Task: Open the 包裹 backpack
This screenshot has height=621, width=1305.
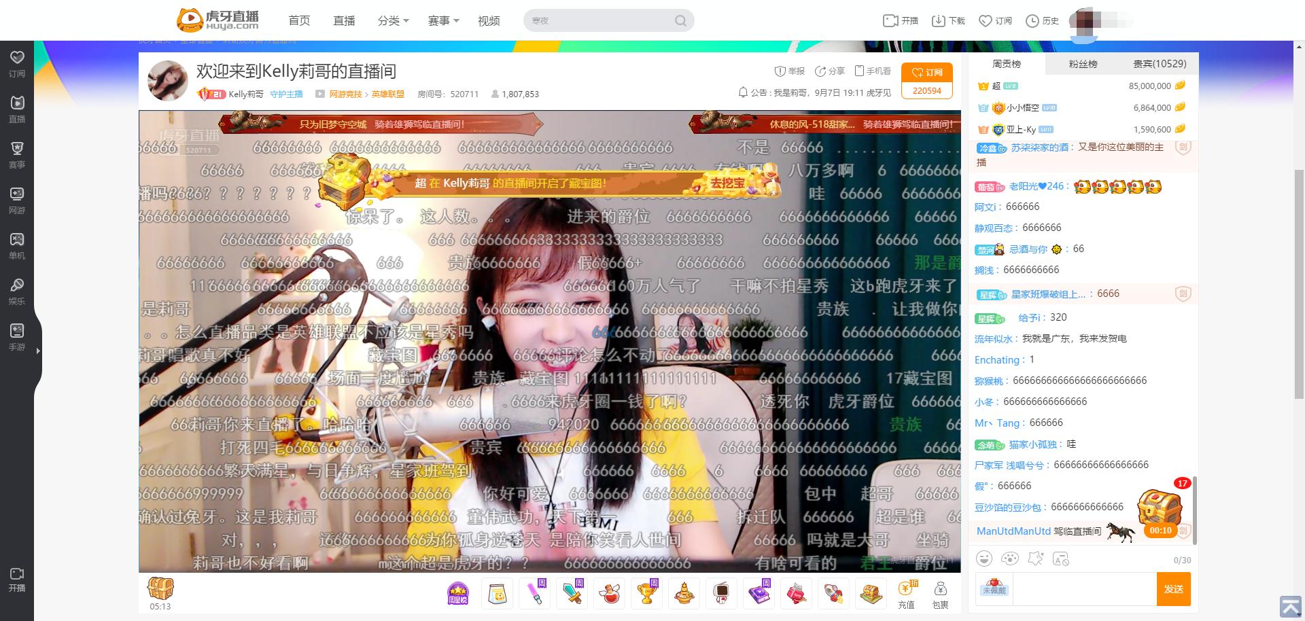Action: (x=940, y=595)
